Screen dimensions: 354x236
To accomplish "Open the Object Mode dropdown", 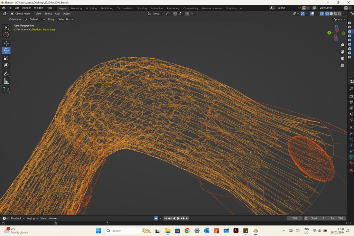I will click(21, 14).
